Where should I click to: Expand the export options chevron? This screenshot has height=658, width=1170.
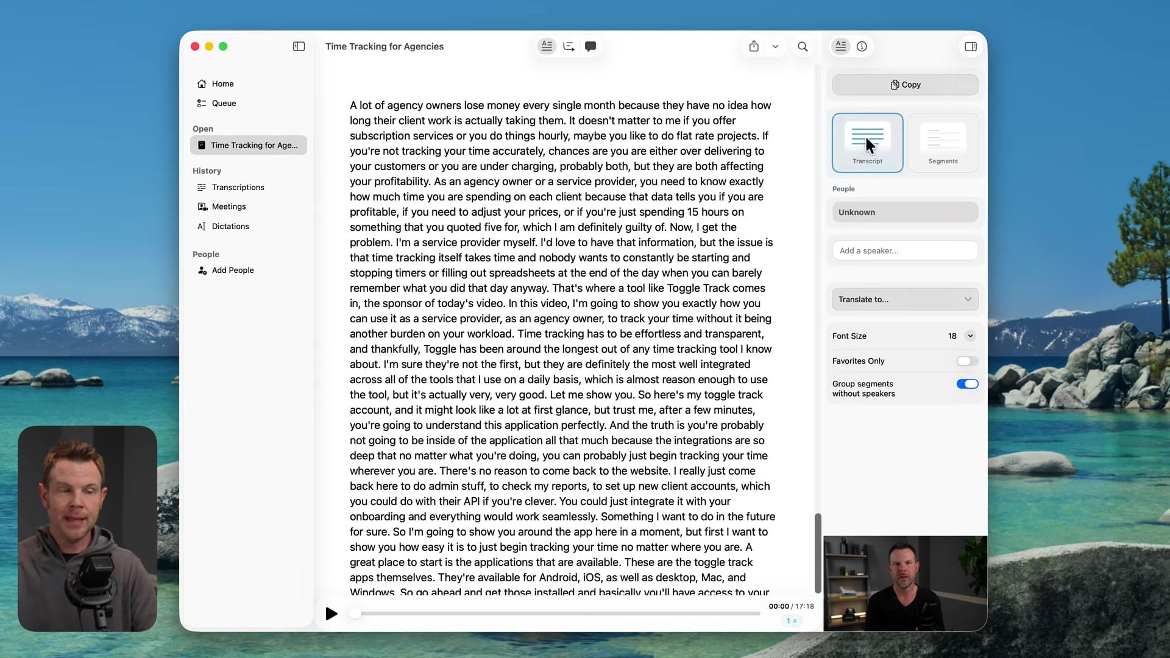[x=775, y=46]
